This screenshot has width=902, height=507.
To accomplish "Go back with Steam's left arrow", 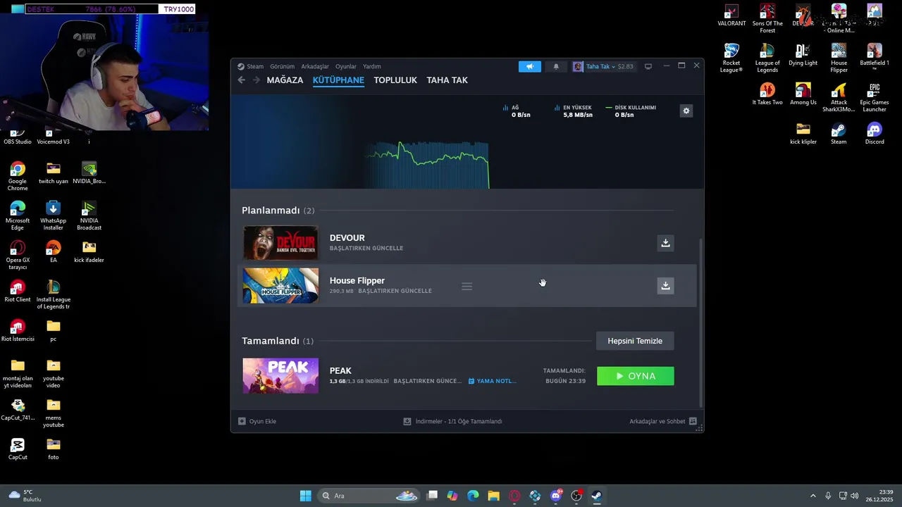I will click(x=242, y=80).
